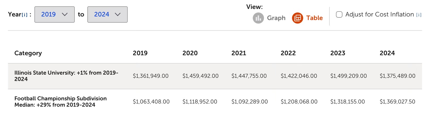
Task: Click the Football Championship Subdivision Median row
Action: click(x=61, y=102)
